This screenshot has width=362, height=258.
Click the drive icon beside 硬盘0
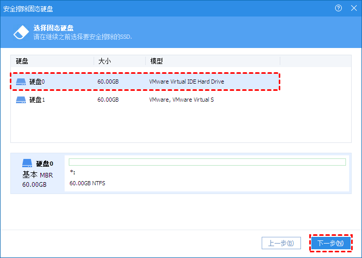[x=21, y=82]
